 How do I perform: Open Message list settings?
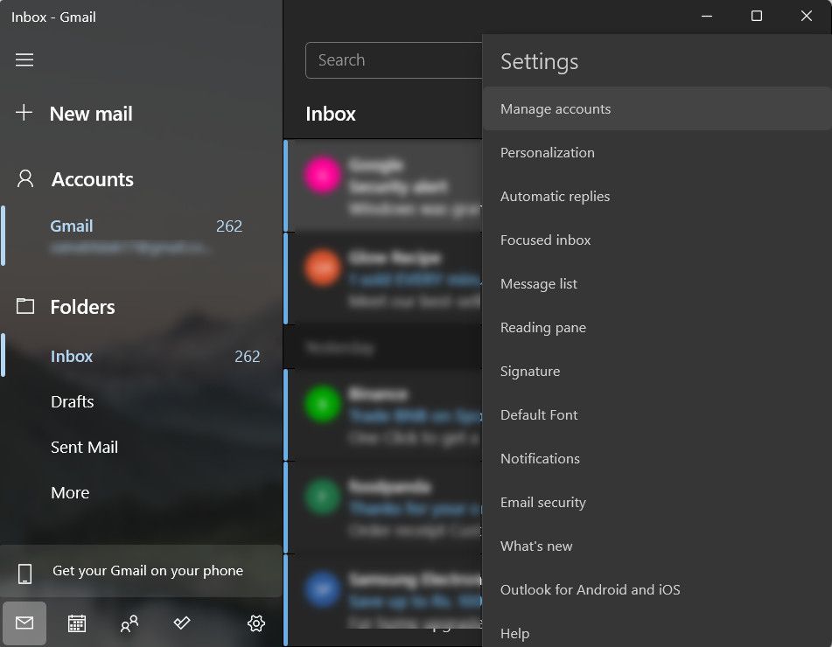[x=657, y=284]
